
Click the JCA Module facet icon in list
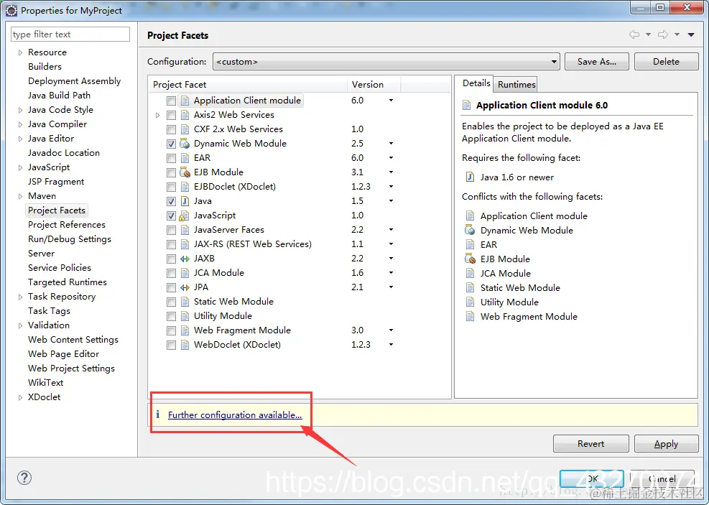[x=185, y=273]
